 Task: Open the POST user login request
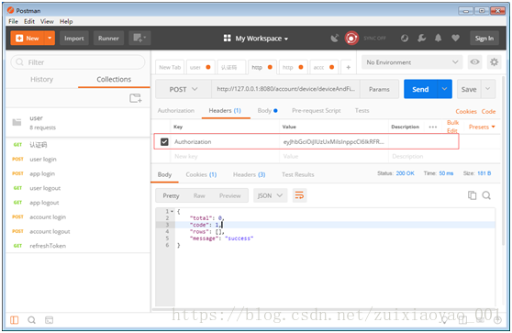78,159
